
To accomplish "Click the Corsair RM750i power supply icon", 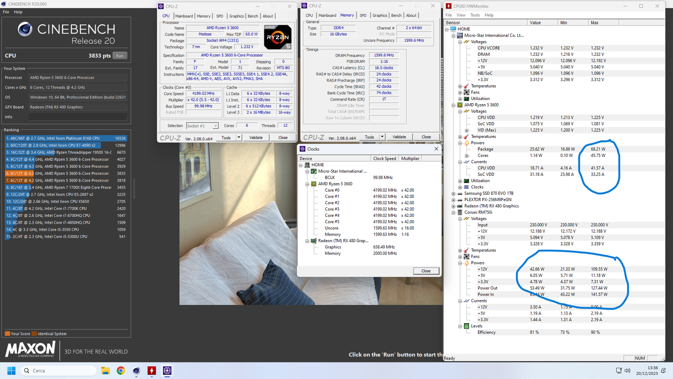I will point(460,212).
